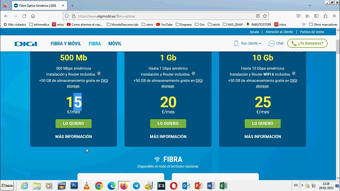Open the MundoDesconocido bookmarks folder
The height and width of the screenshot is (191, 340).
122,24
